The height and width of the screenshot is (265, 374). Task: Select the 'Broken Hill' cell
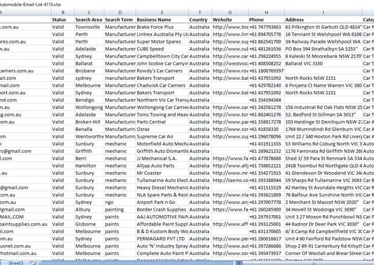(x=89, y=122)
